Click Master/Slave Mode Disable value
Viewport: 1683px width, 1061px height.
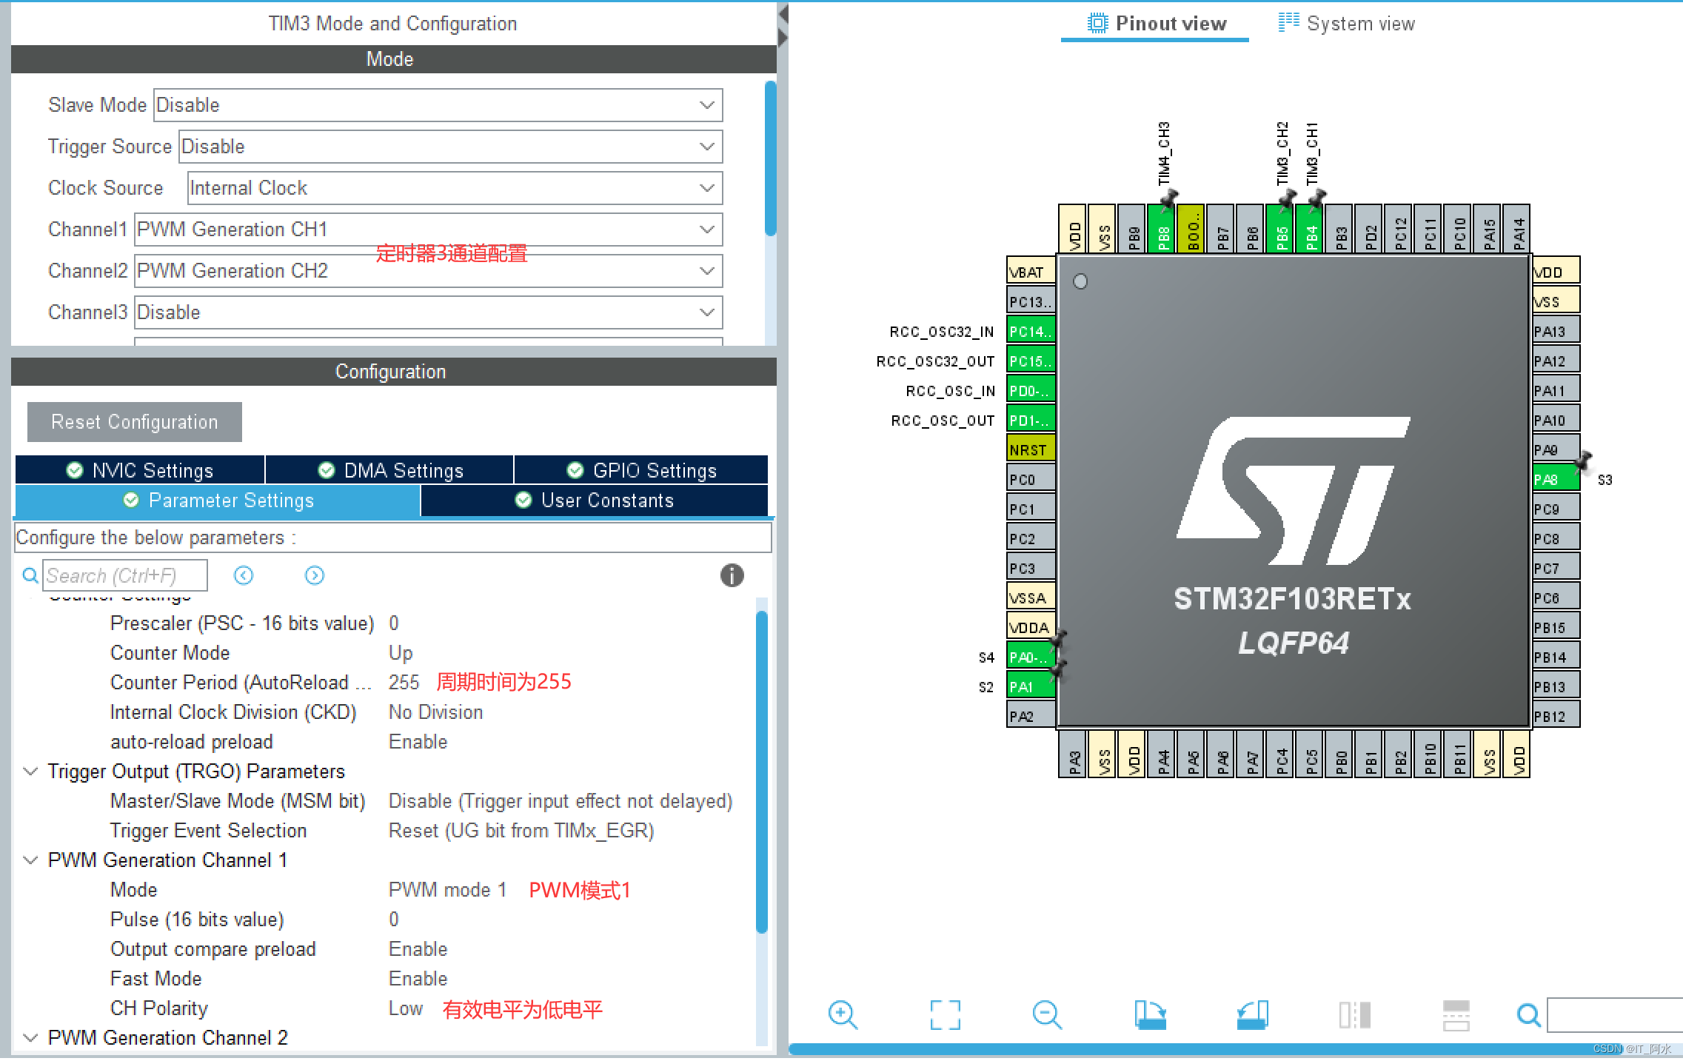tap(561, 800)
